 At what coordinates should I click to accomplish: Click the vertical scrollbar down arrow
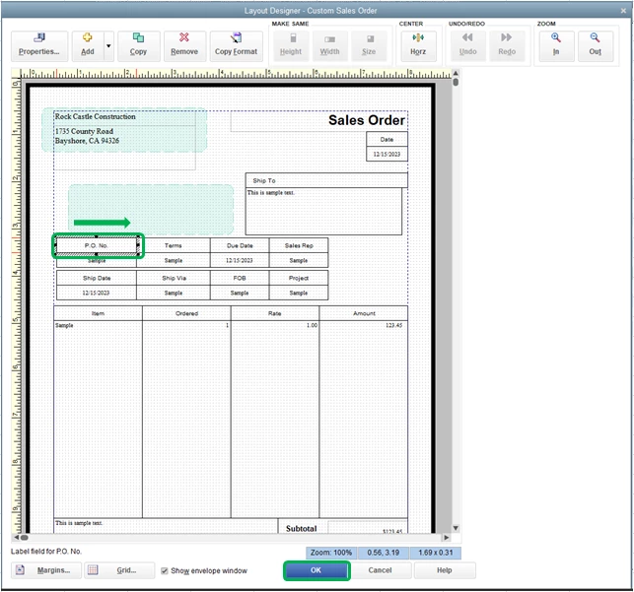click(x=456, y=528)
